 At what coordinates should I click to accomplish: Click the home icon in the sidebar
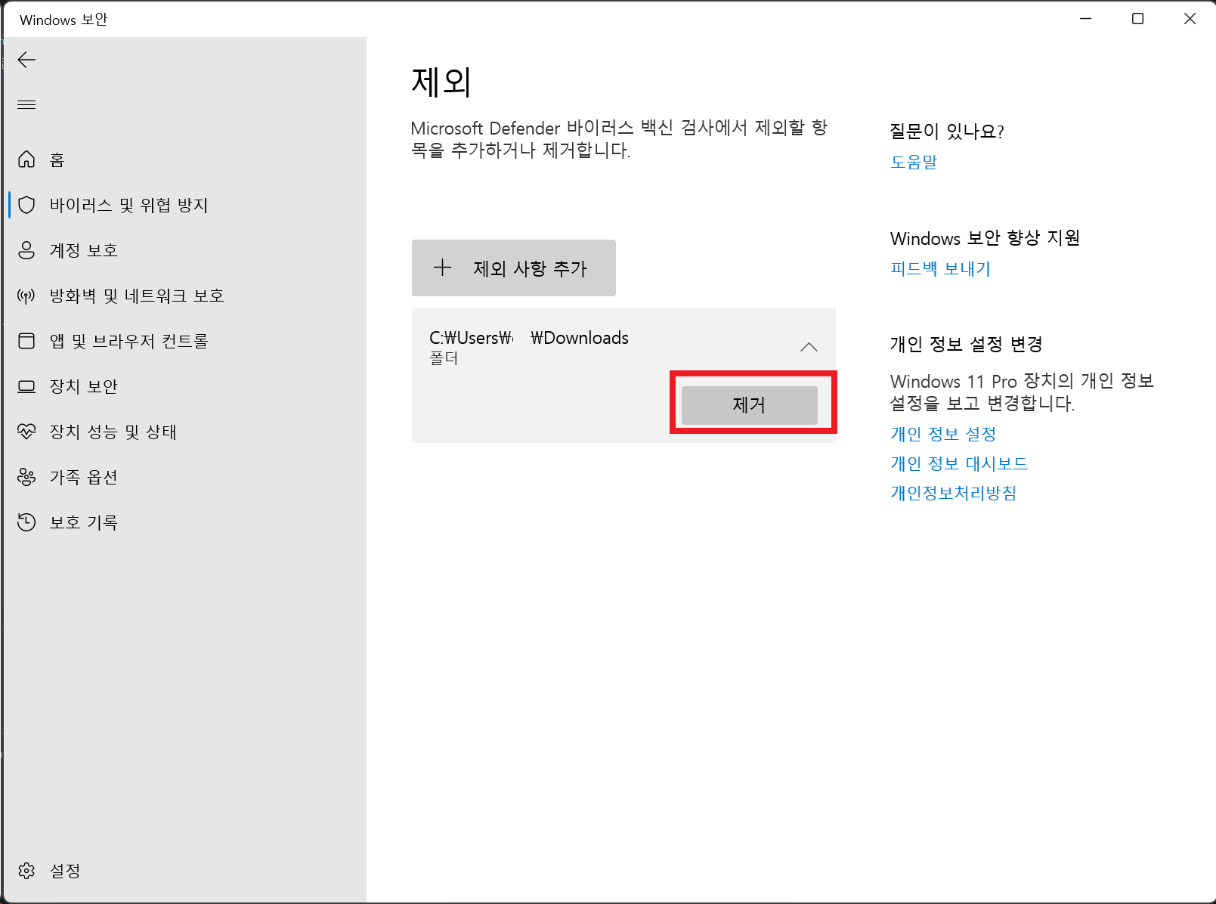point(26,159)
